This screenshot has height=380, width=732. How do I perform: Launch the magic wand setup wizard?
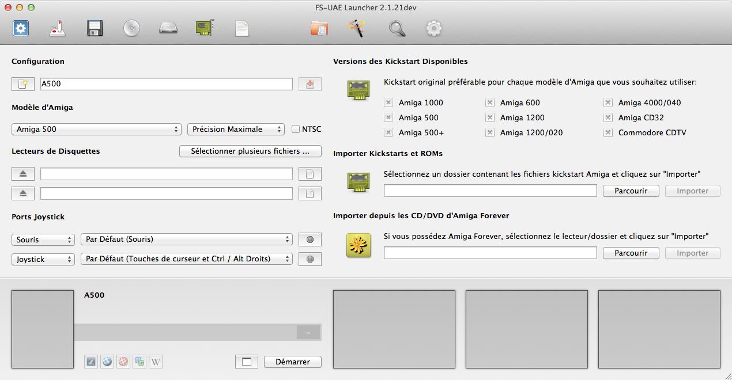click(356, 28)
